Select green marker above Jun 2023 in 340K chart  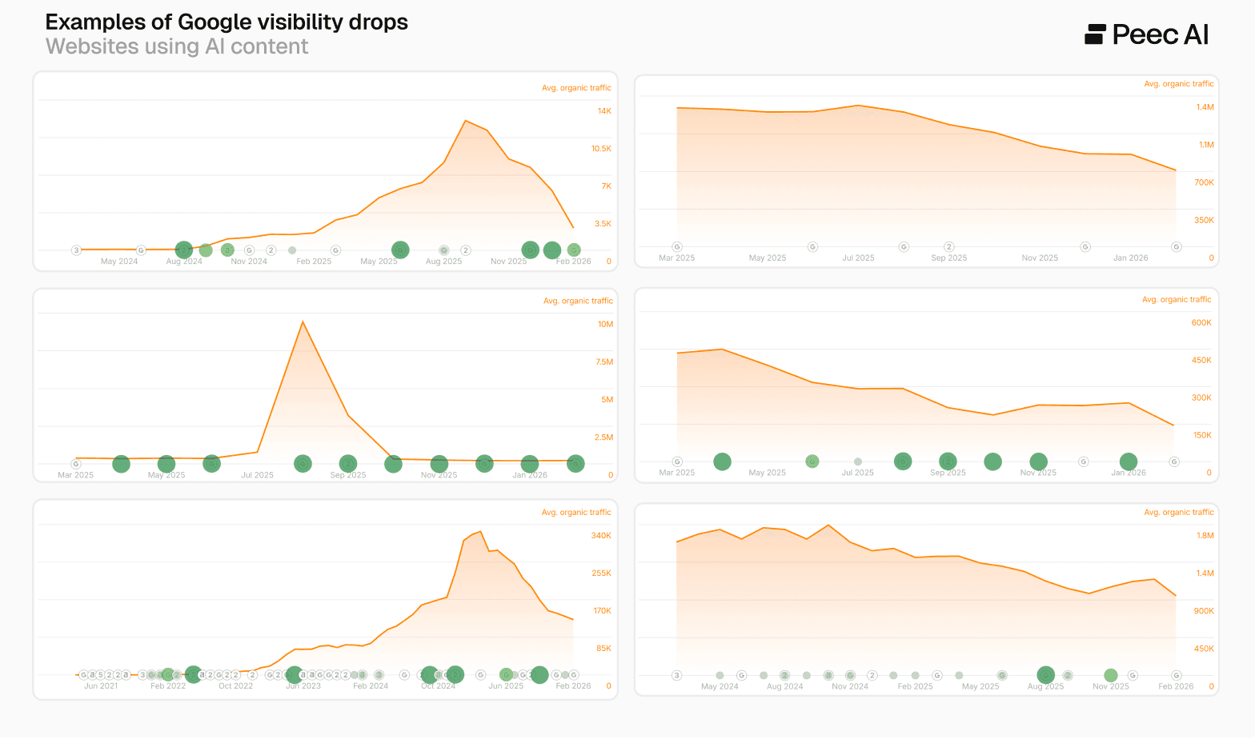tap(295, 675)
